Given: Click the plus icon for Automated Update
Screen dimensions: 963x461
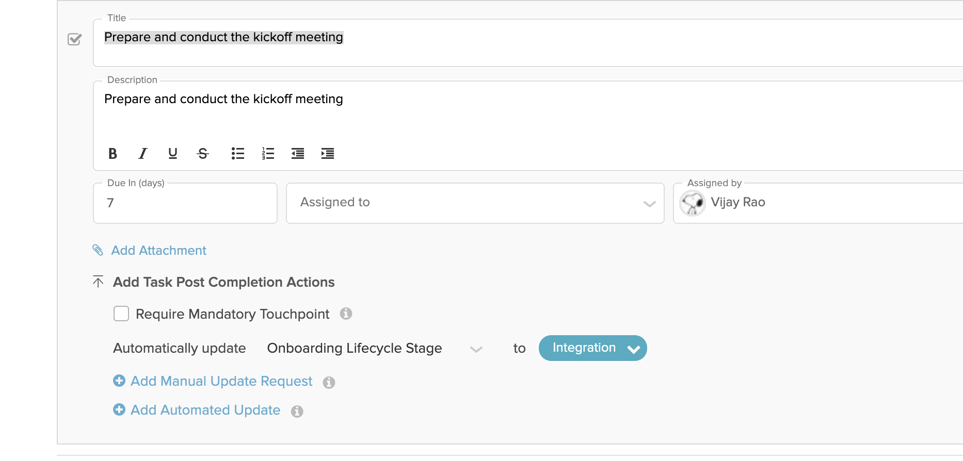Looking at the screenshot, I should [x=119, y=409].
